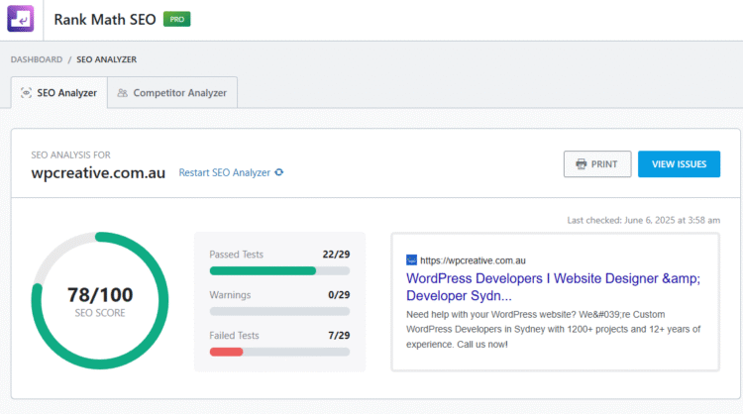Click the SEO ANALYZER breadcrumb text
Viewport: 743px width, 414px height.
coord(107,59)
